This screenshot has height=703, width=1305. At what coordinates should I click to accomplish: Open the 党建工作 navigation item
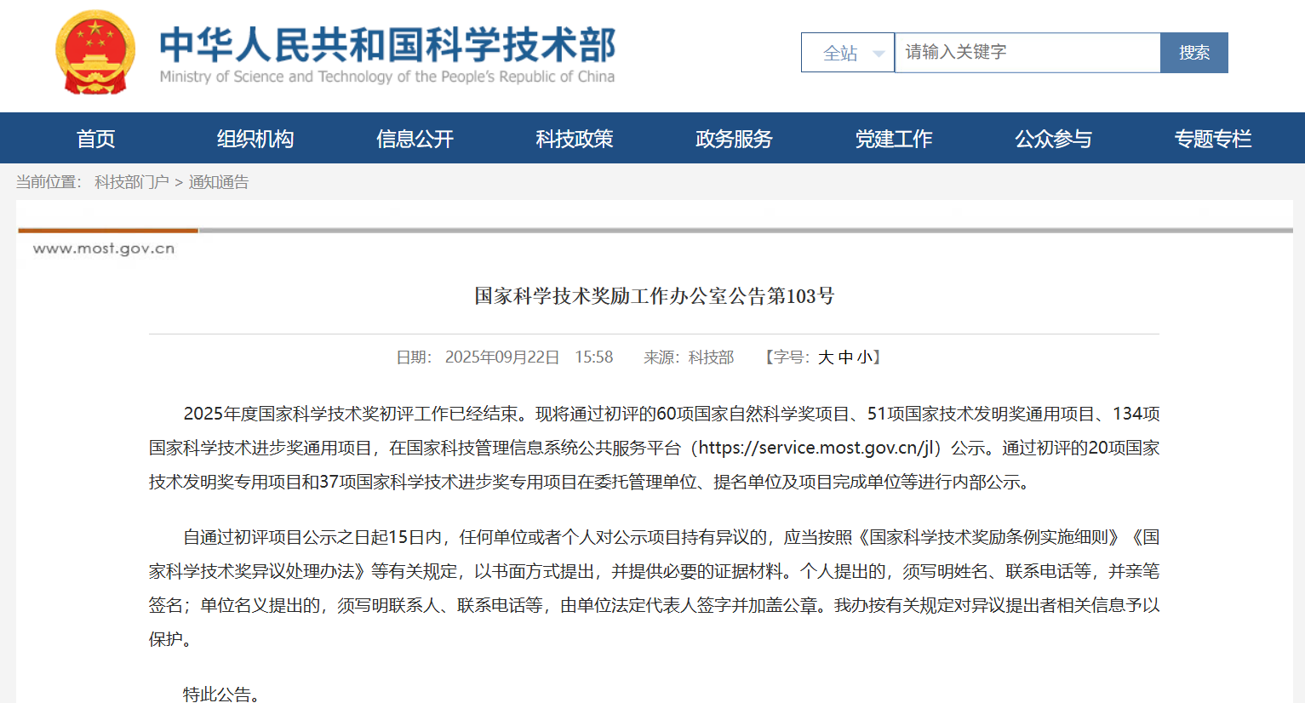[894, 139]
